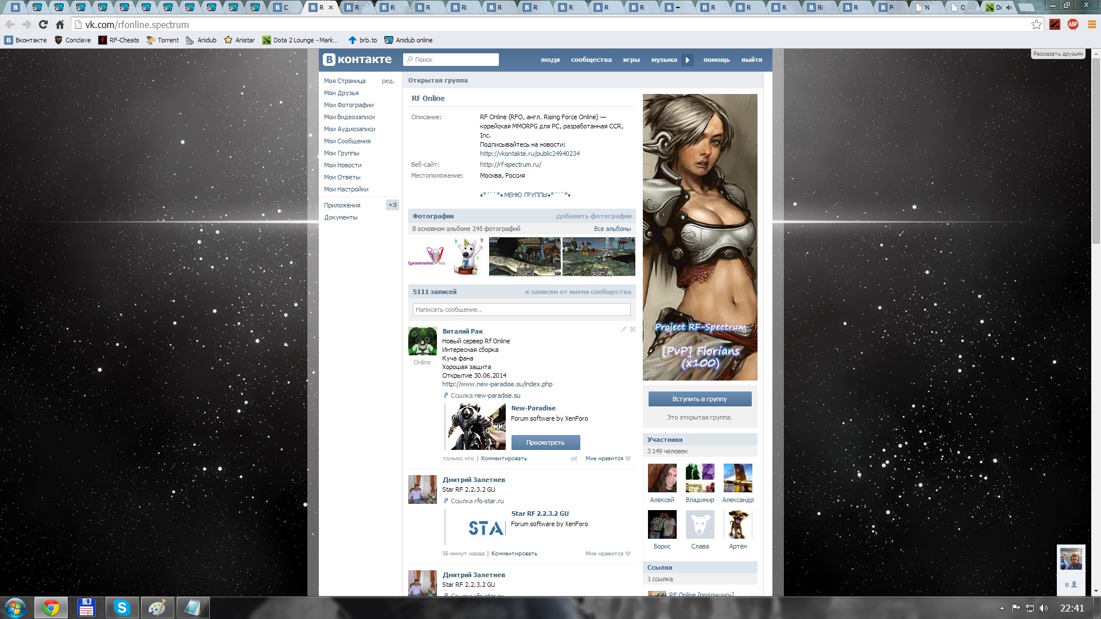Viewport: 1101px width, 619px height.
Task: Open the group avatar image Project RF-Spectrum
Action: [700, 237]
